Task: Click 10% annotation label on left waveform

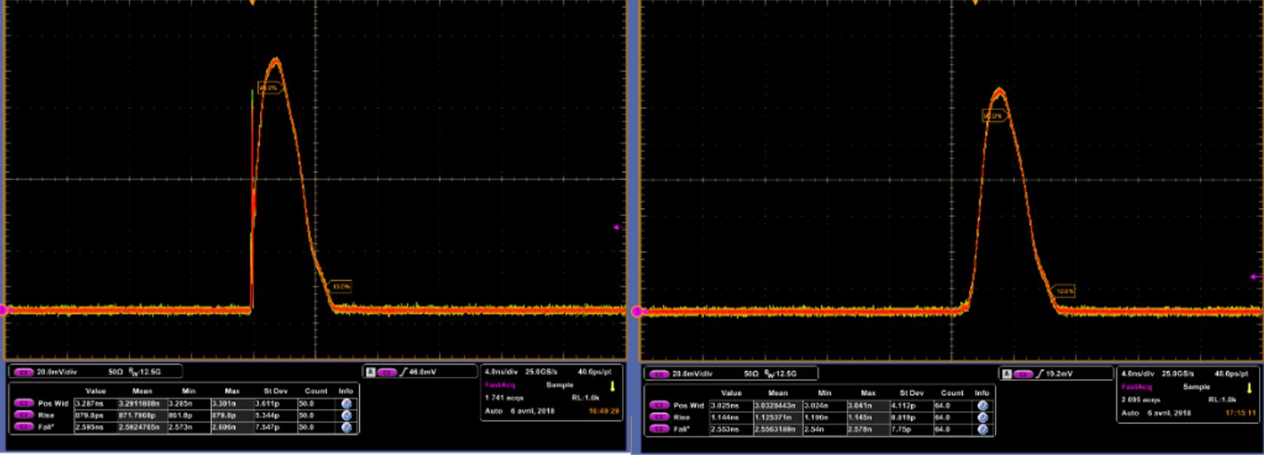Action: coord(341,286)
